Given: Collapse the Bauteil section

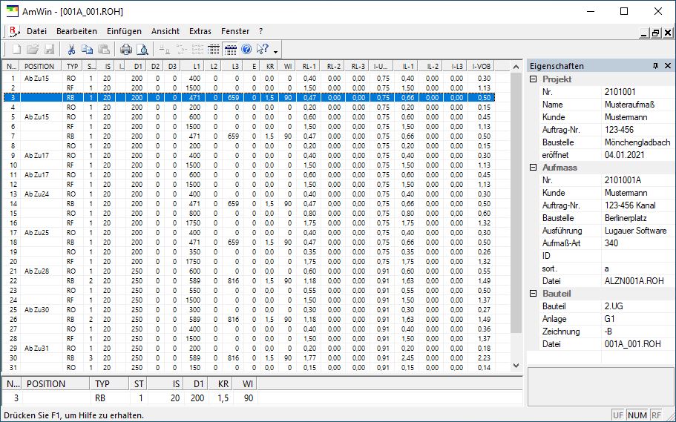Looking at the screenshot, I should (534, 294).
